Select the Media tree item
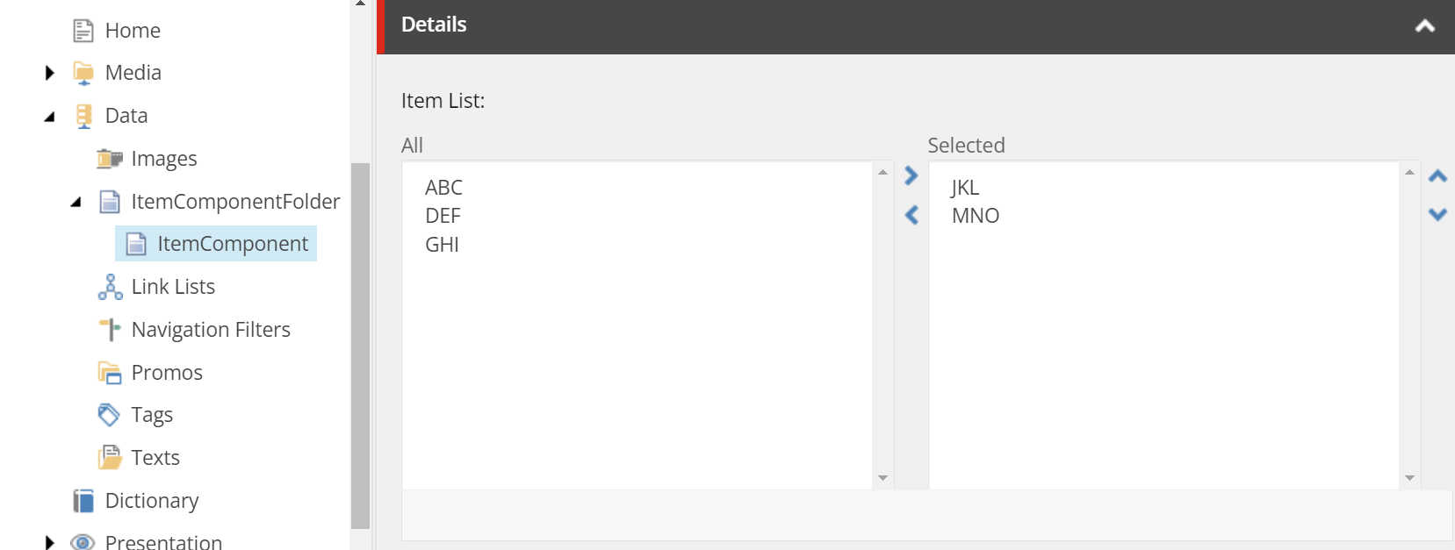1455x550 pixels. (133, 73)
